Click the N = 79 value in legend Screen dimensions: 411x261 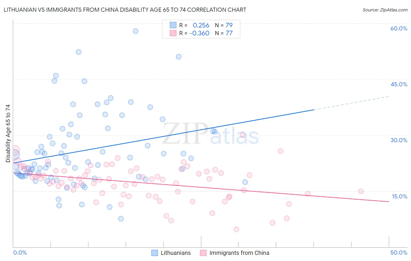pyautogui.click(x=224, y=25)
